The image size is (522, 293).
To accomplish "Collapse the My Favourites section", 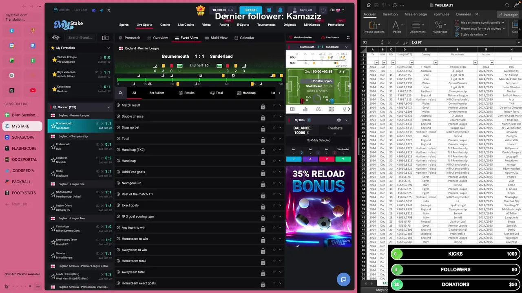I will pyautogui.click(x=108, y=48).
